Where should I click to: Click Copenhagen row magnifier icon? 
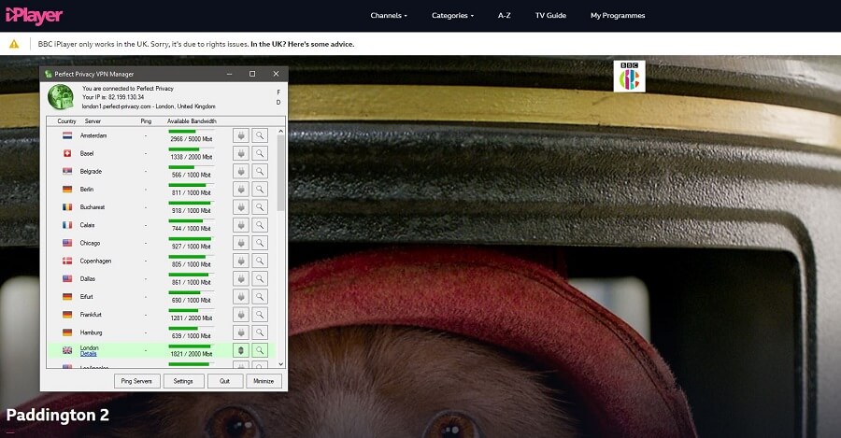tap(260, 261)
